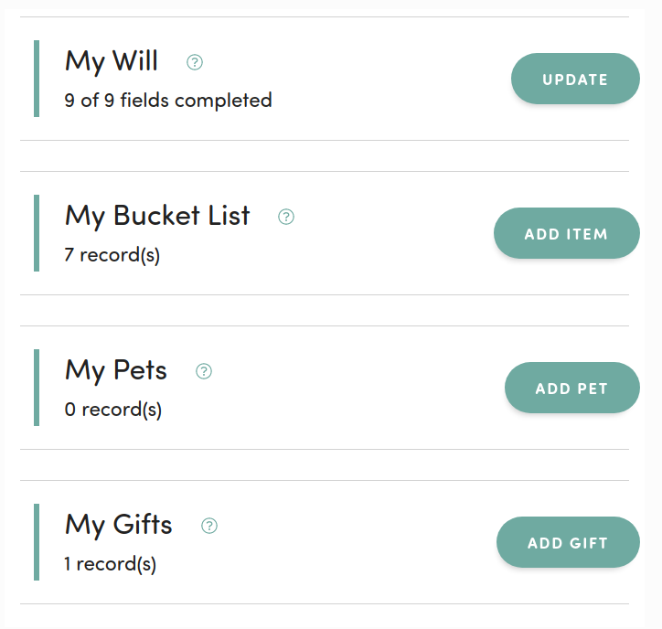Click the "9 of 9 fields completed" status
The width and height of the screenshot is (662, 629).
click(x=168, y=101)
